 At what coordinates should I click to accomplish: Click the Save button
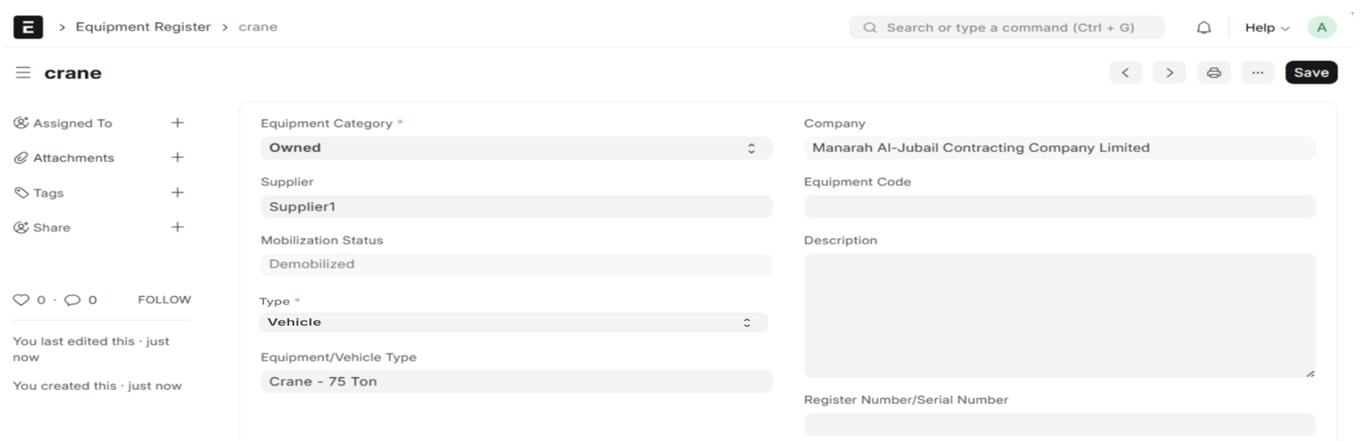point(1310,73)
